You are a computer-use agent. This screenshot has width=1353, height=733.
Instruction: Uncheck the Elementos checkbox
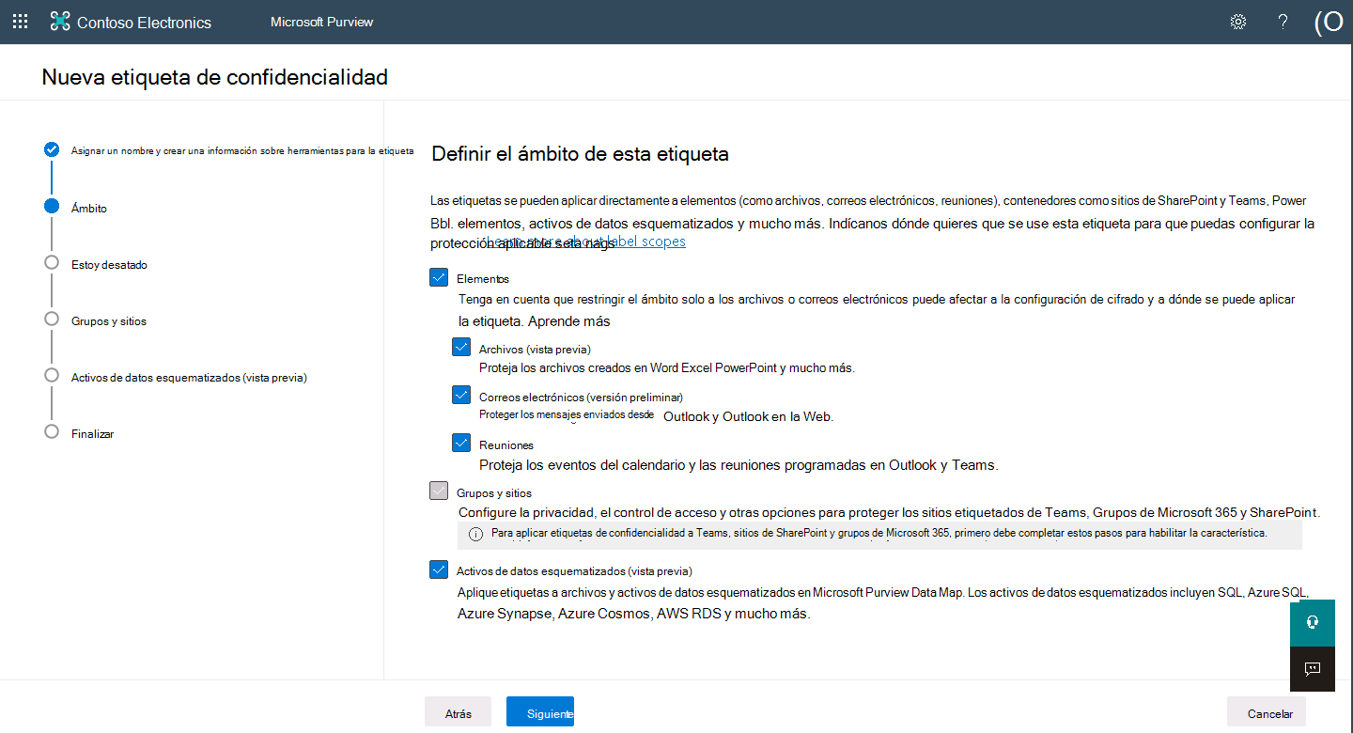pyautogui.click(x=439, y=277)
